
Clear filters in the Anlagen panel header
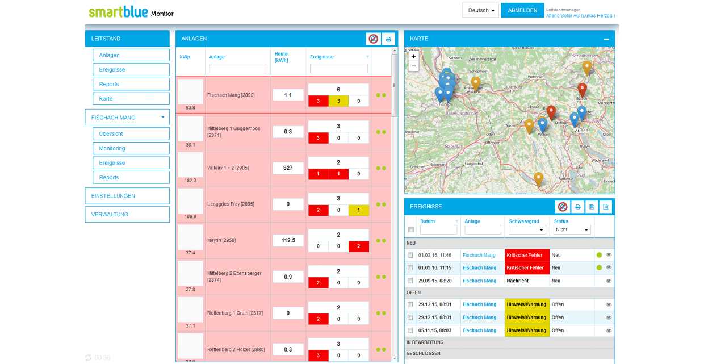coord(373,39)
